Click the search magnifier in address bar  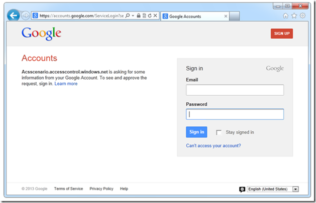coord(128,16)
